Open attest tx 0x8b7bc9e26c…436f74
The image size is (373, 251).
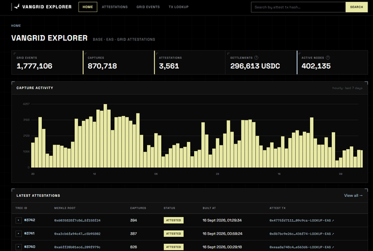click(x=289, y=233)
